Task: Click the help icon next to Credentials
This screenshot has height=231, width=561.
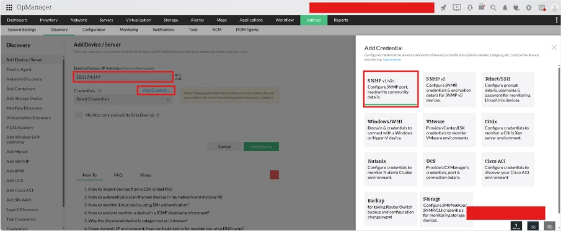Action: click(x=99, y=91)
